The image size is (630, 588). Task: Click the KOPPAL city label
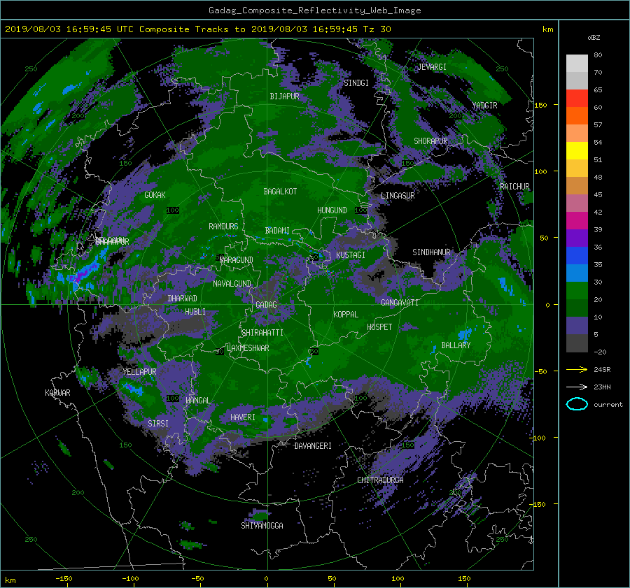click(x=346, y=314)
